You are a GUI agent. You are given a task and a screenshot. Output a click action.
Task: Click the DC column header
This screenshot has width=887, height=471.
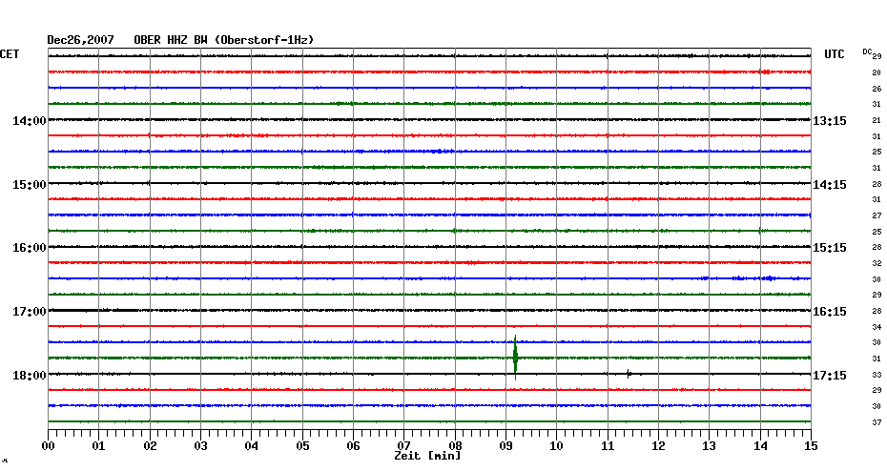point(867,52)
